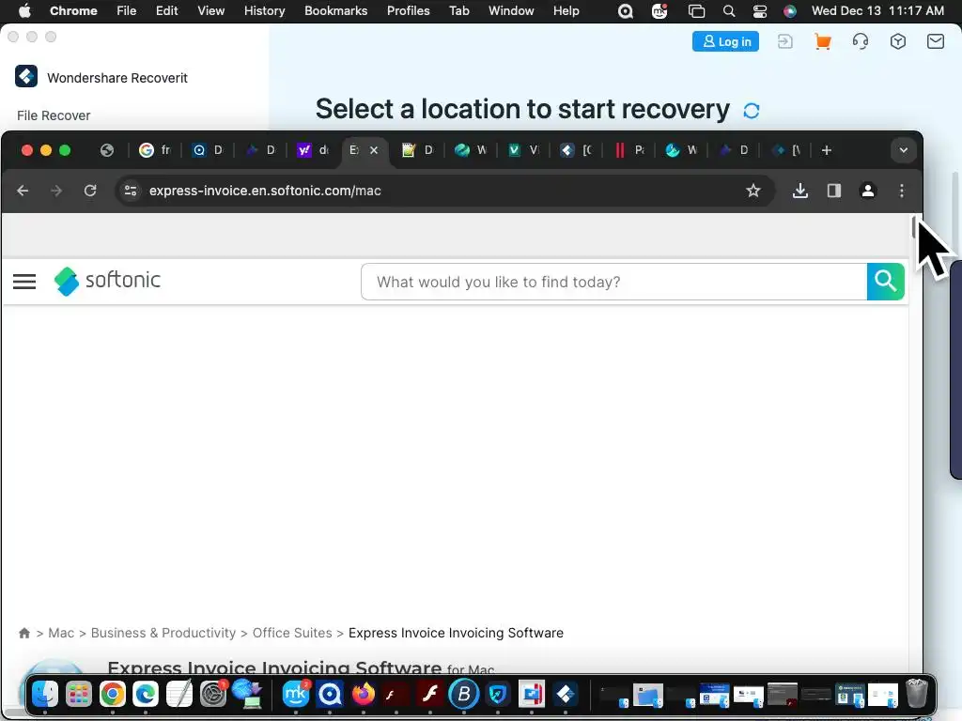
Task: Switch to the red 'P' tab
Action: [x=628, y=150]
